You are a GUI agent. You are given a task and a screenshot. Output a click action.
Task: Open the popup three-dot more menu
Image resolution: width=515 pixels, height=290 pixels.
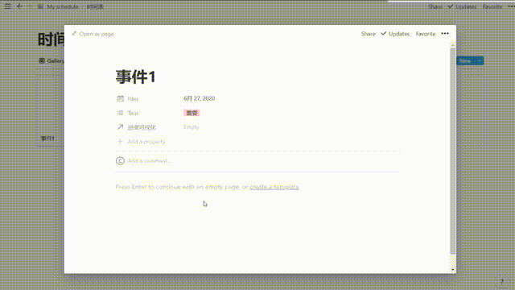(445, 34)
